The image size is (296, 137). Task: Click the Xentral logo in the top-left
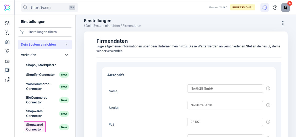click(7, 8)
